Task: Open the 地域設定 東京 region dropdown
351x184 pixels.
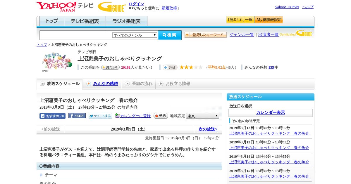Action: point(202,116)
